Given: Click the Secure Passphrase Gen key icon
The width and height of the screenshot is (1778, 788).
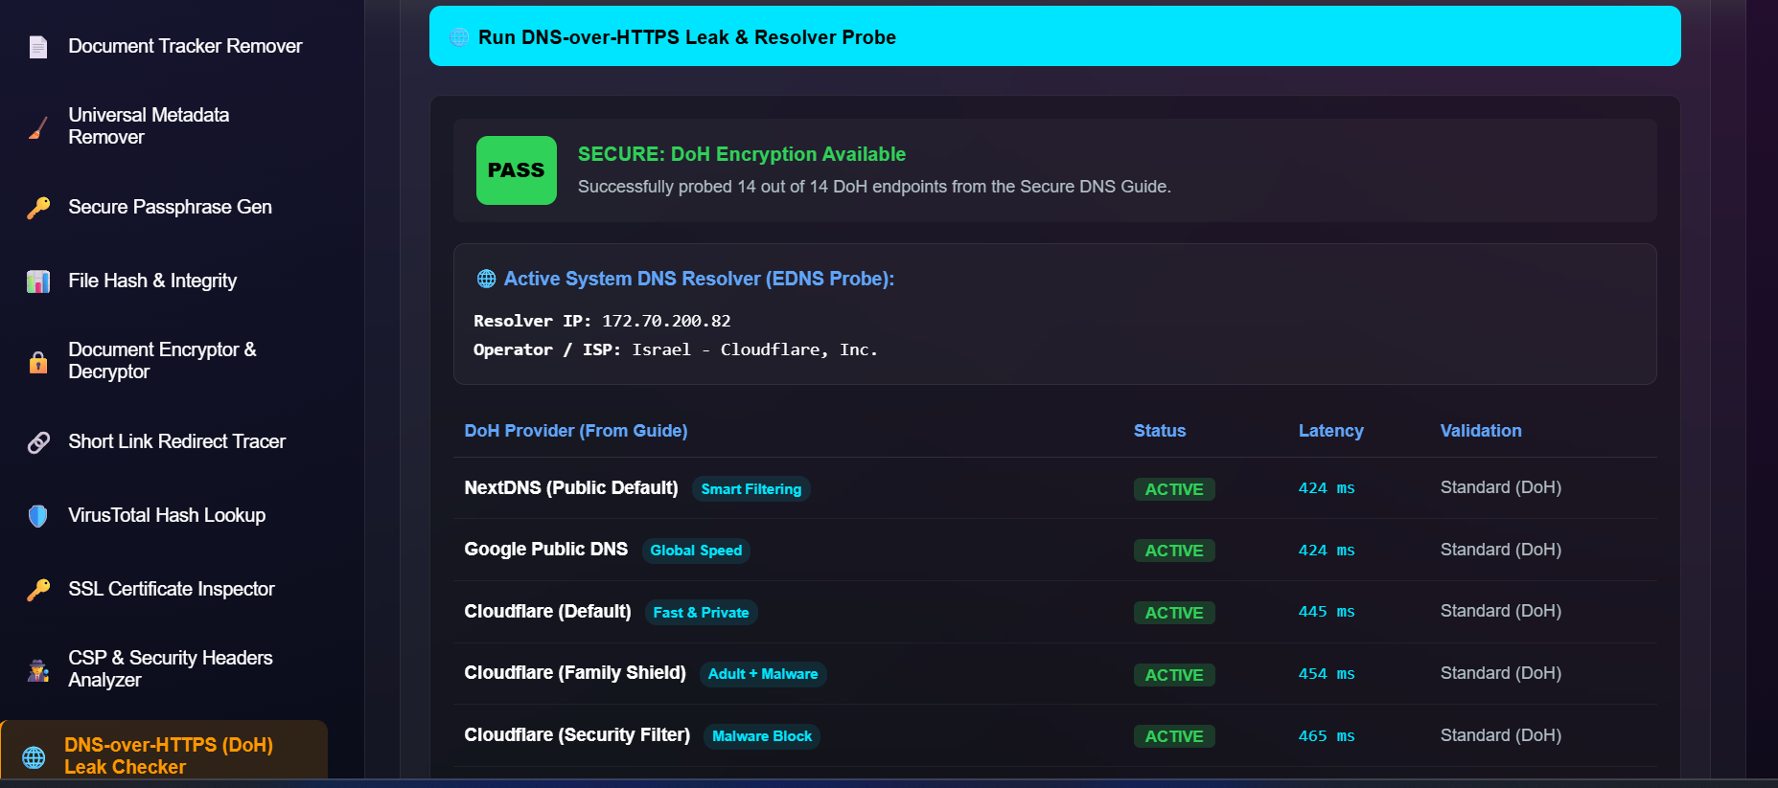Looking at the screenshot, I should point(38,208).
